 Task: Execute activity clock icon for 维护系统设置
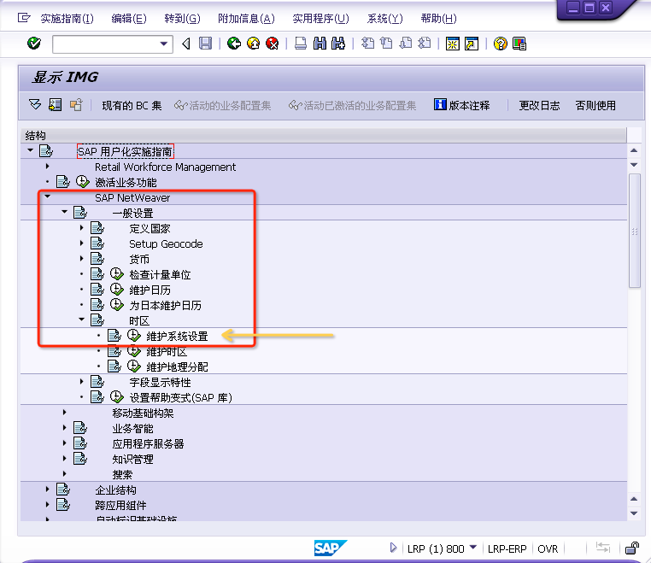(133, 336)
